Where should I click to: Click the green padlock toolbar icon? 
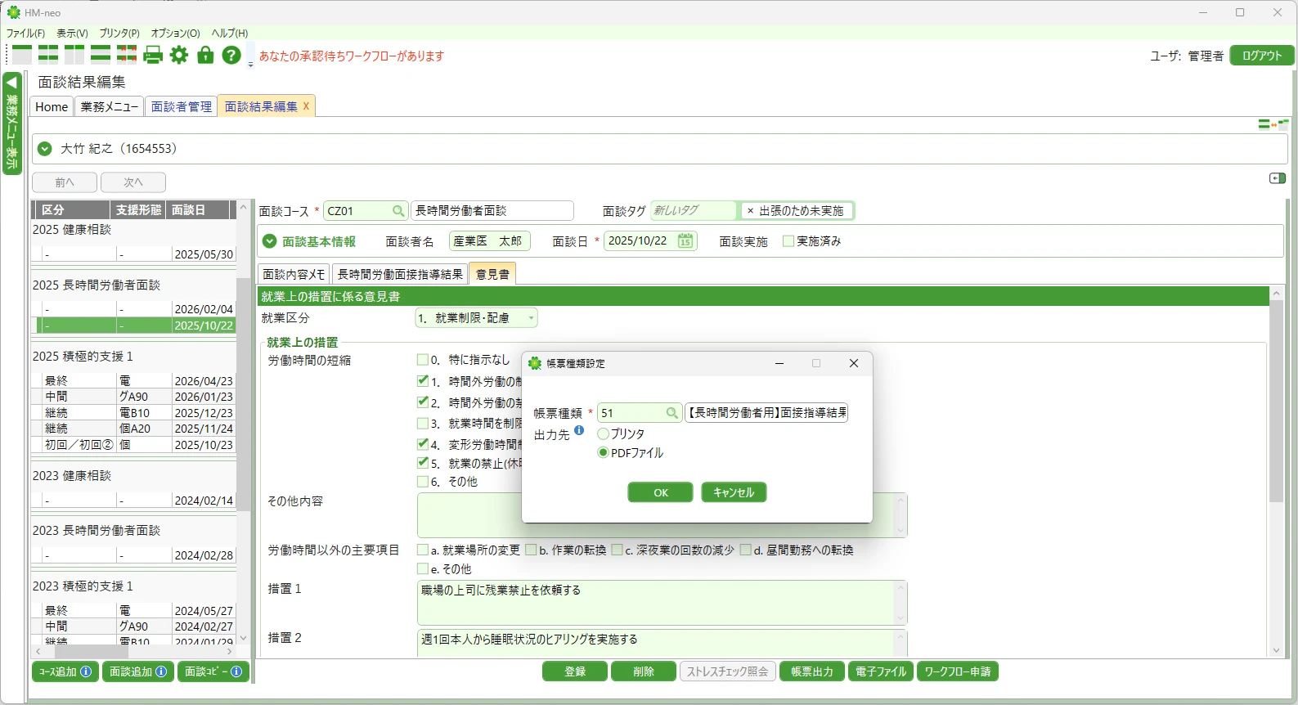(x=205, y=55)
